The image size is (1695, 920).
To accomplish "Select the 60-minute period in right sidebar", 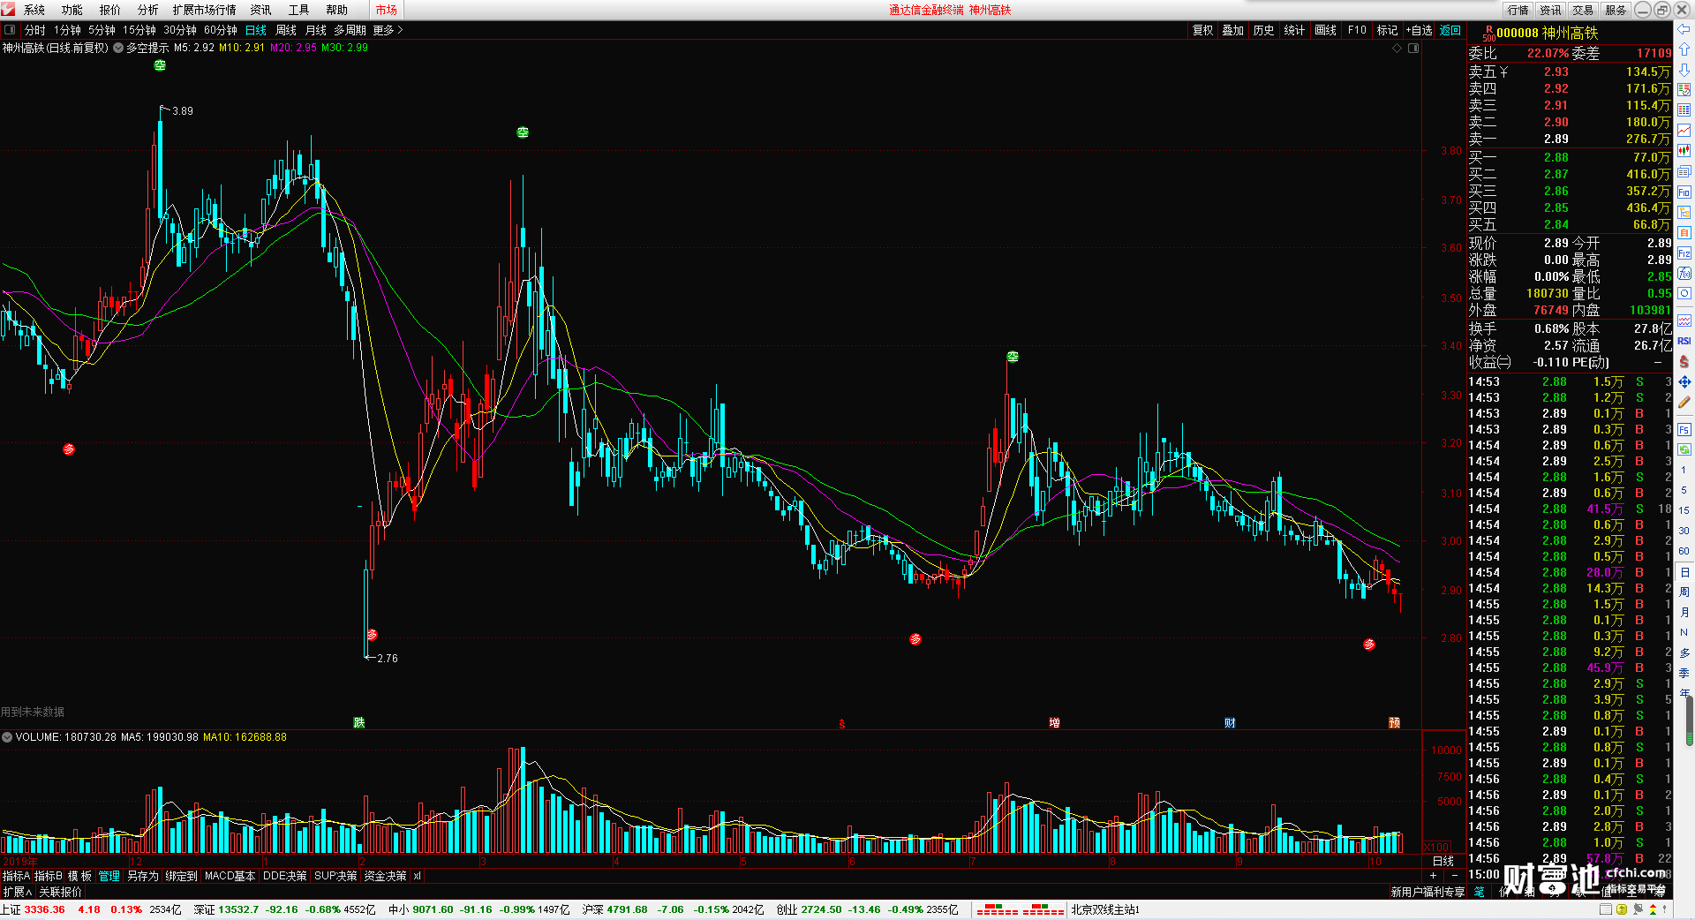I will tap(1684, 551).
